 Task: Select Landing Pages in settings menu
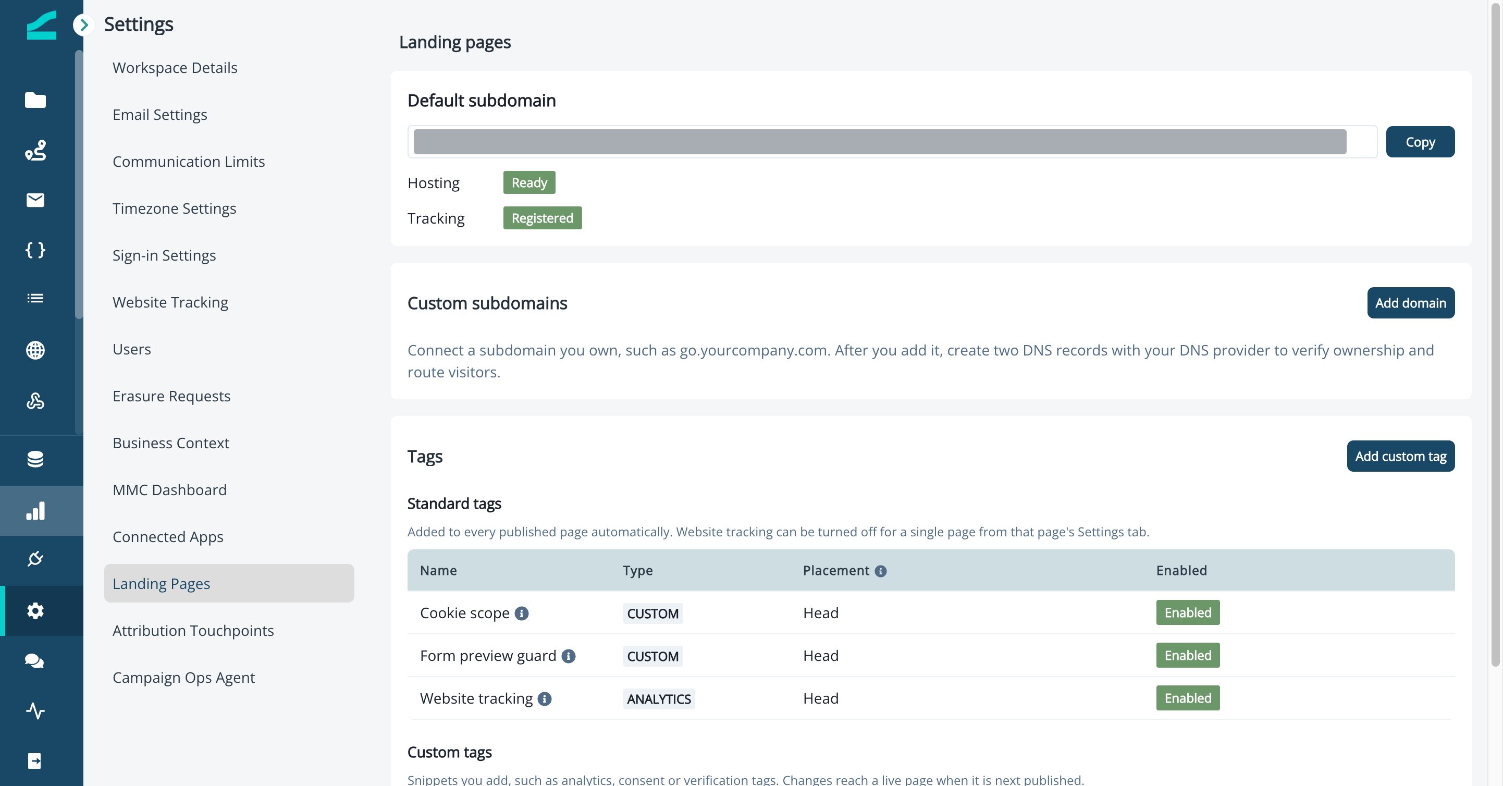(229, 584)
